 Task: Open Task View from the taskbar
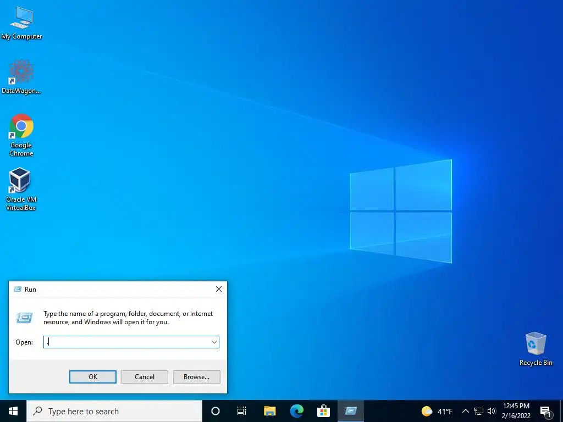[242, 411]
